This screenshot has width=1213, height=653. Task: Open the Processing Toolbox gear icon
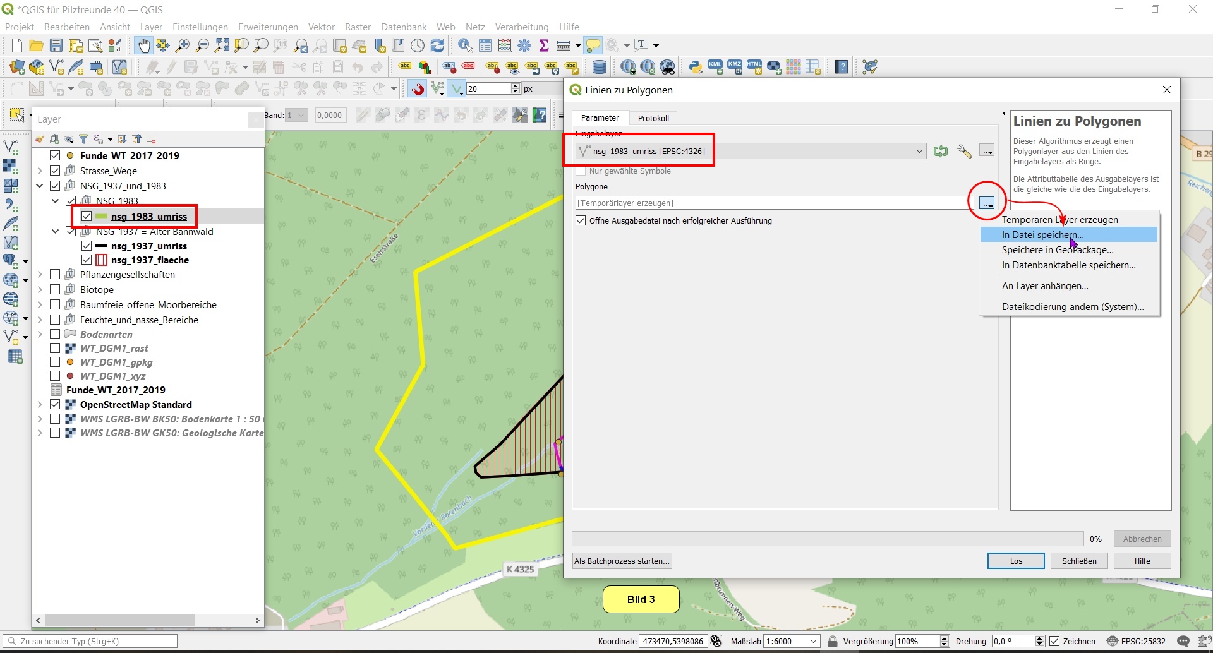pos(524,45)
